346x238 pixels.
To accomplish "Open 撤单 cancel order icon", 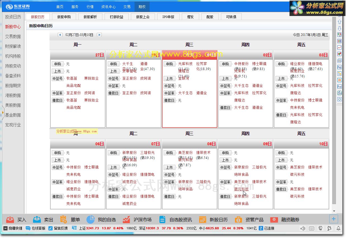I will tap(64, 219).
